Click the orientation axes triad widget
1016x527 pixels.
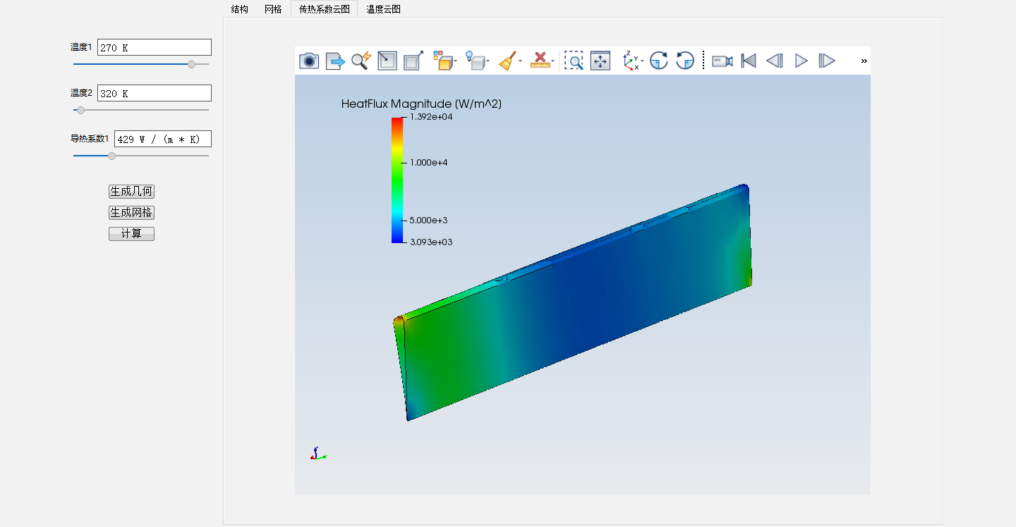click(x=318, y=454)
